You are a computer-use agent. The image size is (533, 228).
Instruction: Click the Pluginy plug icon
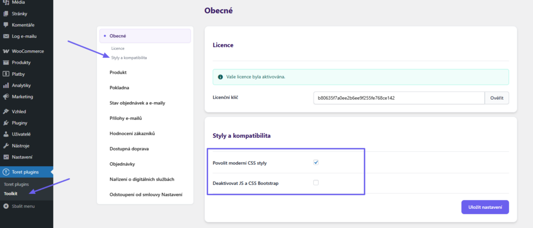point(6,123)
